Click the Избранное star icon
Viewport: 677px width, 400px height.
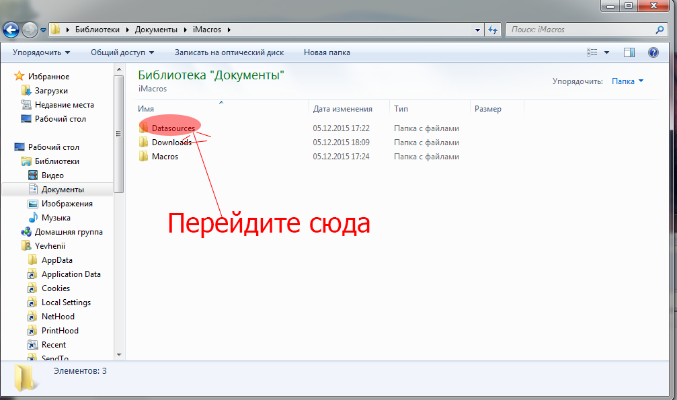pos(19,76)
